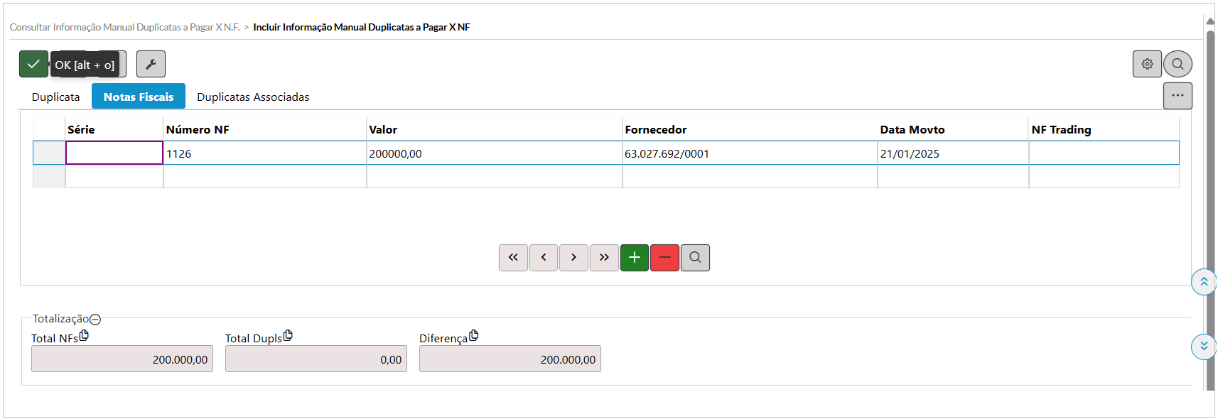The image size is (1218, 419).
Task: Click the Série cell input field
Action: (114, 153)
